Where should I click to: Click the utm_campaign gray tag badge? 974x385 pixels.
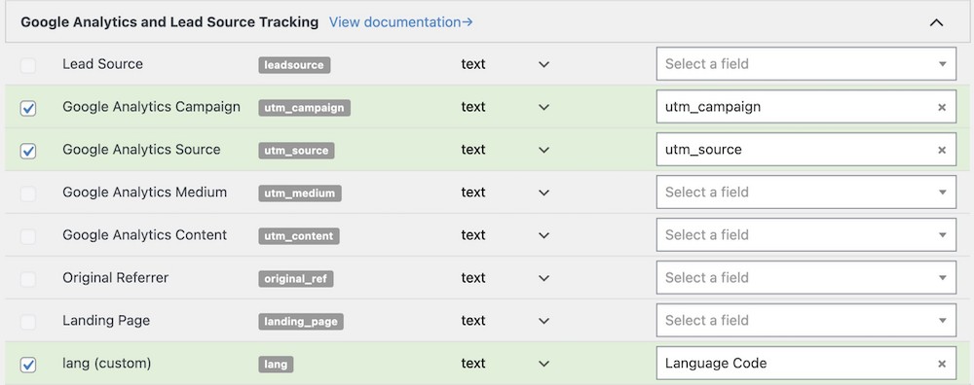pos(304,108)
